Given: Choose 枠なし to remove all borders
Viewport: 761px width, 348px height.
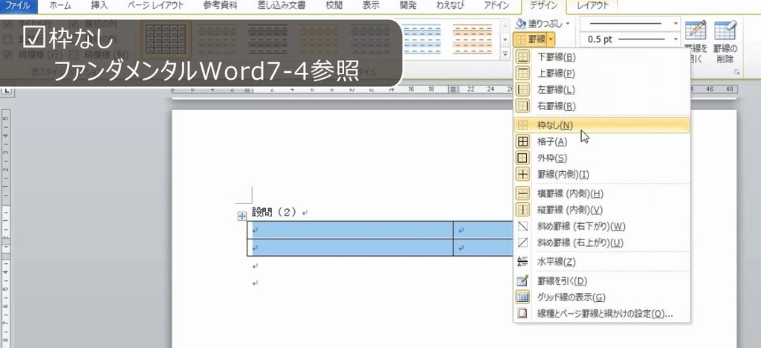Looking at the screenshot, I should point(601,125).
